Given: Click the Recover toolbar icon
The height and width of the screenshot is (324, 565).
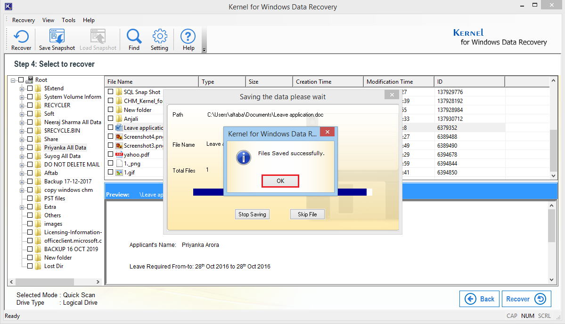Looking at the screenshot, I should (21, 37).
